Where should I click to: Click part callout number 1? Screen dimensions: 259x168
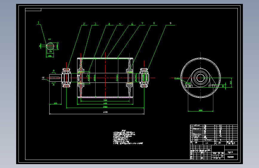39,22
